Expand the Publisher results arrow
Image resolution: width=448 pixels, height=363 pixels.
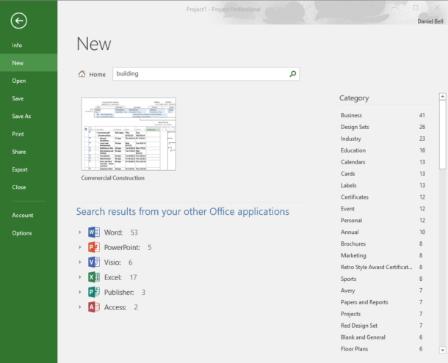(80, 292)
